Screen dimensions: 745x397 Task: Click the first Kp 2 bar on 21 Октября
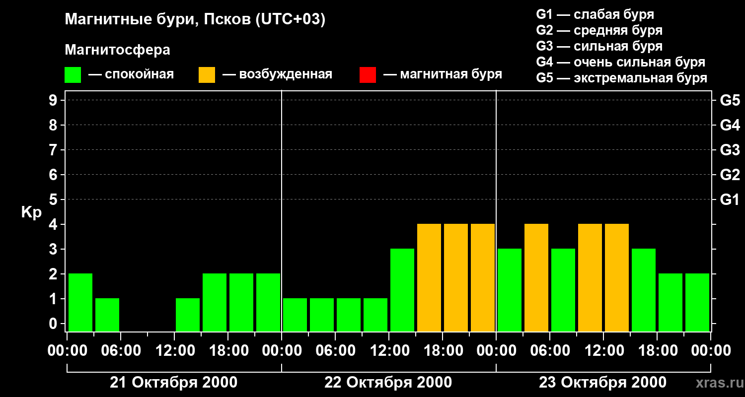[x=80, y=302]
